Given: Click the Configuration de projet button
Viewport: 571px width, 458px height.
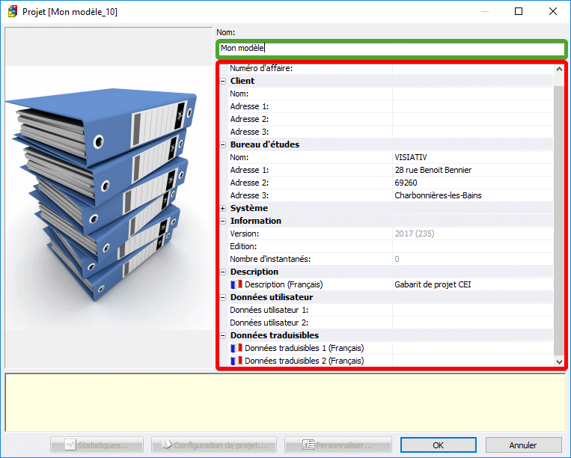Looking at the screenshot, I should coord(214,445).
